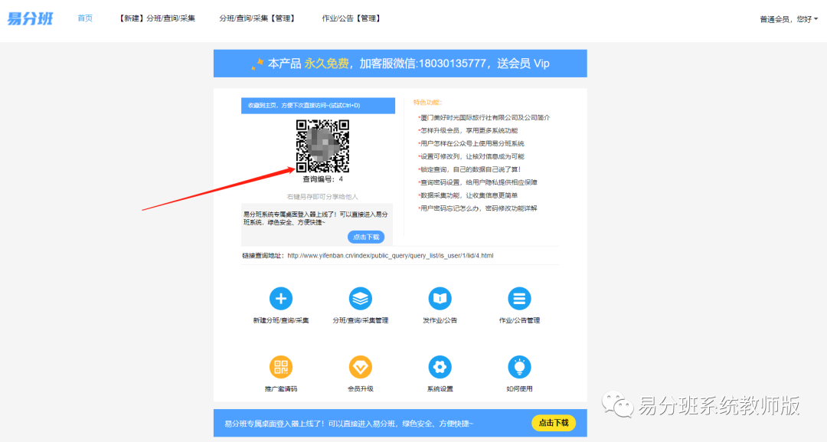This screenshot has height=442, width=827.
Task: Open link 怎样升级会员,享用更多系统功能
Action: coord(469,130)
